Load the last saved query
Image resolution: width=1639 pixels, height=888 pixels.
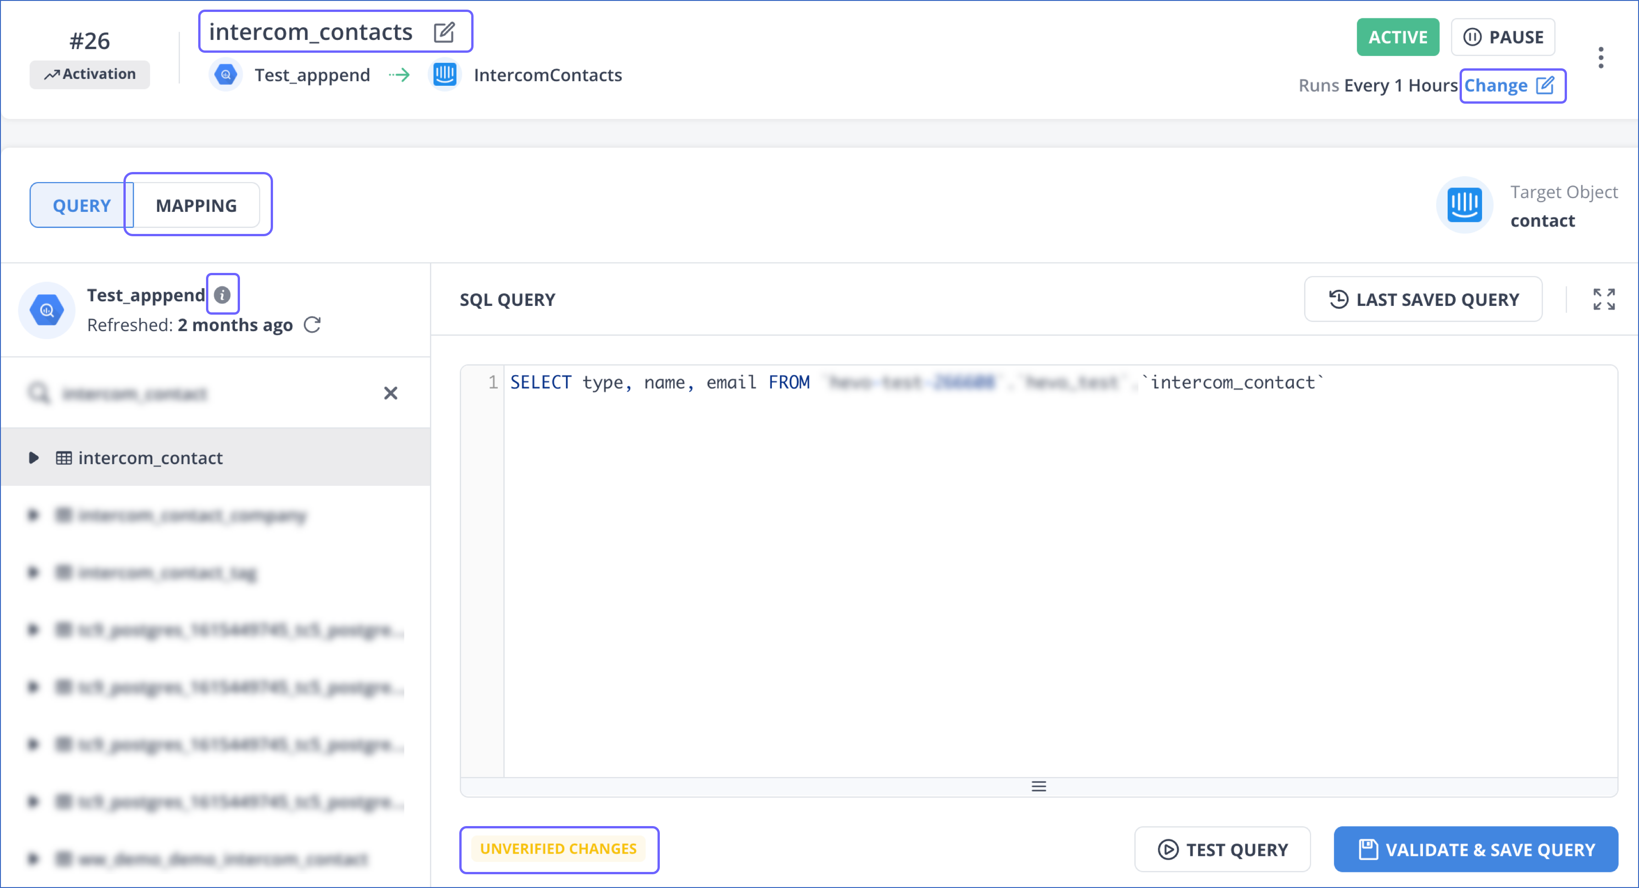click(x=1423, y=299)
